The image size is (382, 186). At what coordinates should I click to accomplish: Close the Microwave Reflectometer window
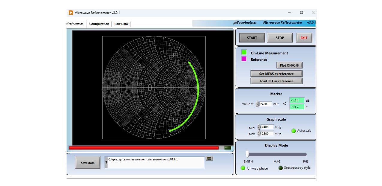pyautogui.click(x=314, y=13)
